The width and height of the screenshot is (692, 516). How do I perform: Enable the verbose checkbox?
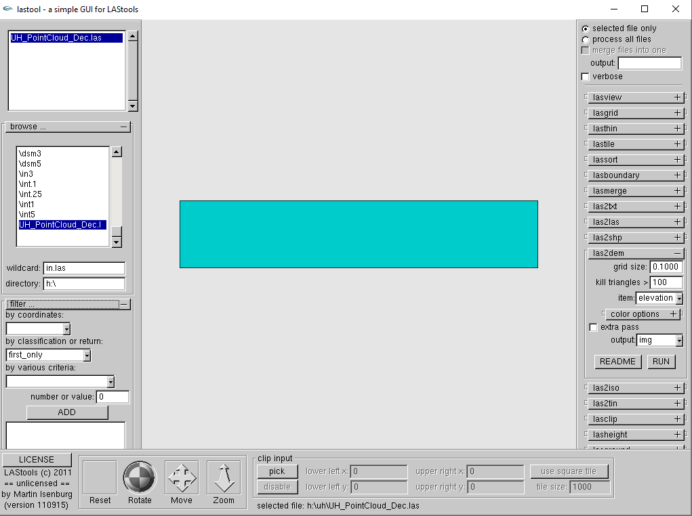coord(586,77)
